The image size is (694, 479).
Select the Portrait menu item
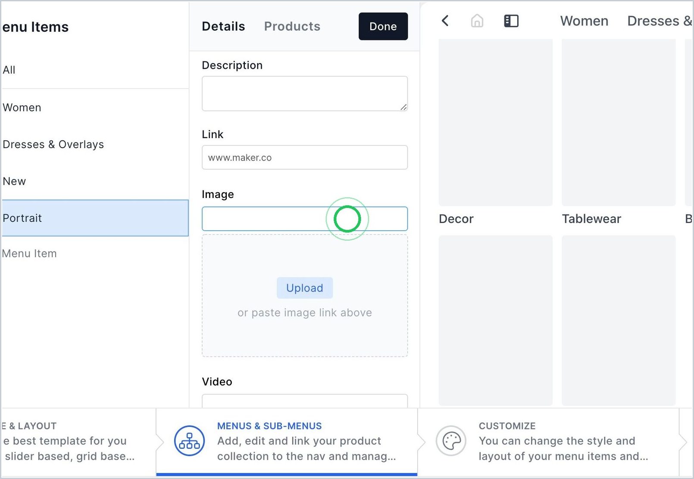[95, 218]
